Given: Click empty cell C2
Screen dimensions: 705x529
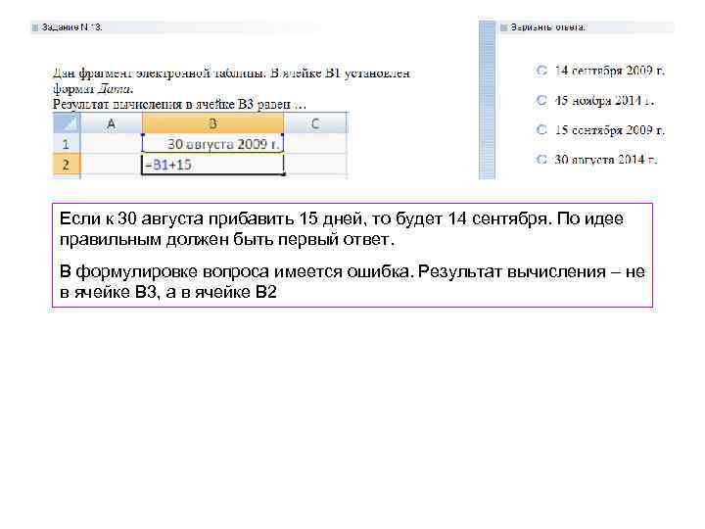Looking at the screenshot, I should [315, 165].
